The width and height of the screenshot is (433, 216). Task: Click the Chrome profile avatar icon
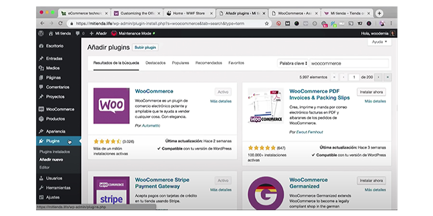(x=382, y=24)
